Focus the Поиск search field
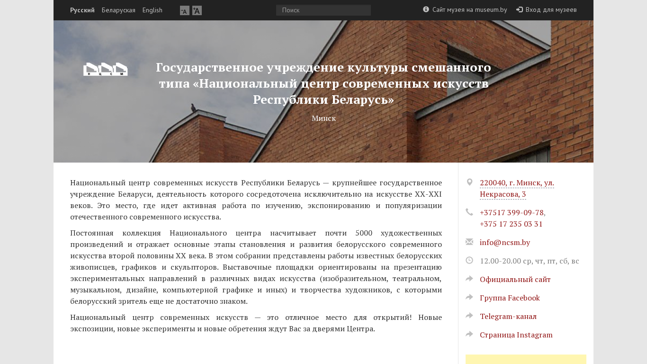Viewport: 647px width, 364px height. click(323, 10)
